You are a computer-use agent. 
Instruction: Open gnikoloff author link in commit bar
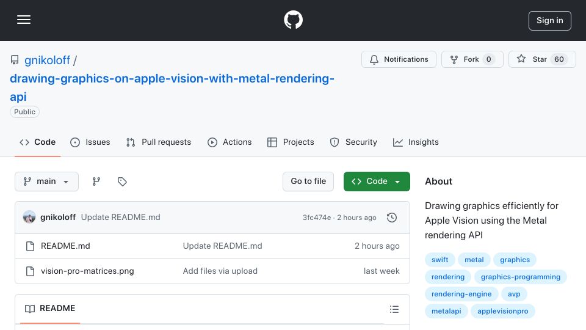(x=58, y=218)
